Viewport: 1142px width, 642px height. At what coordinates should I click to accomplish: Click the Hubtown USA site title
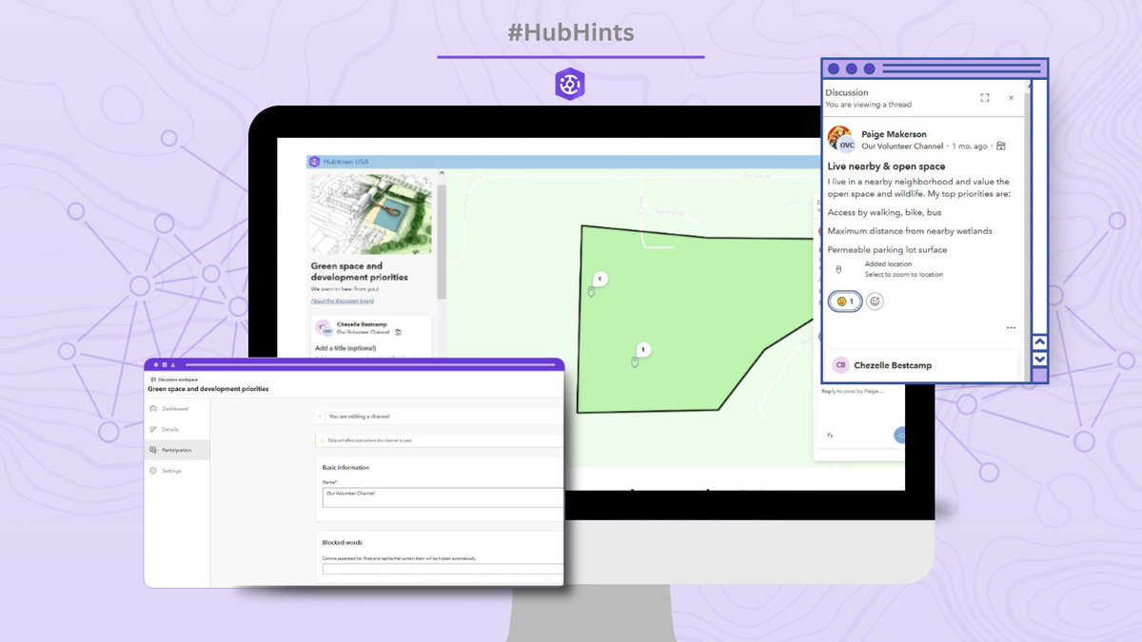point(346,162)
